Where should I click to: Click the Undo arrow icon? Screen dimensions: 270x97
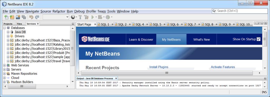tap(31, 17)
